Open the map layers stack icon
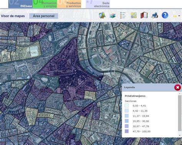This screenshot has width=182, height=145. pyautogui.click(x=113, y=15)
